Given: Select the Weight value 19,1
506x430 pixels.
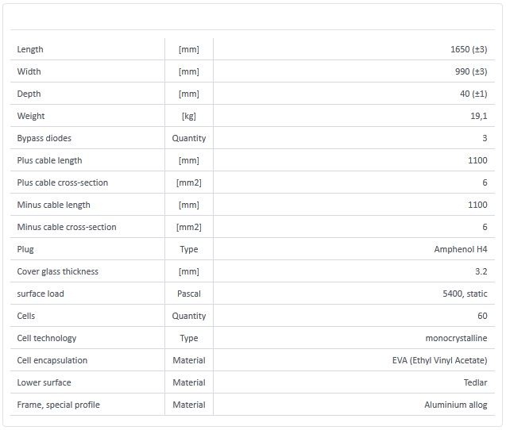Looking at the screenshot, I should coord(479,116).
